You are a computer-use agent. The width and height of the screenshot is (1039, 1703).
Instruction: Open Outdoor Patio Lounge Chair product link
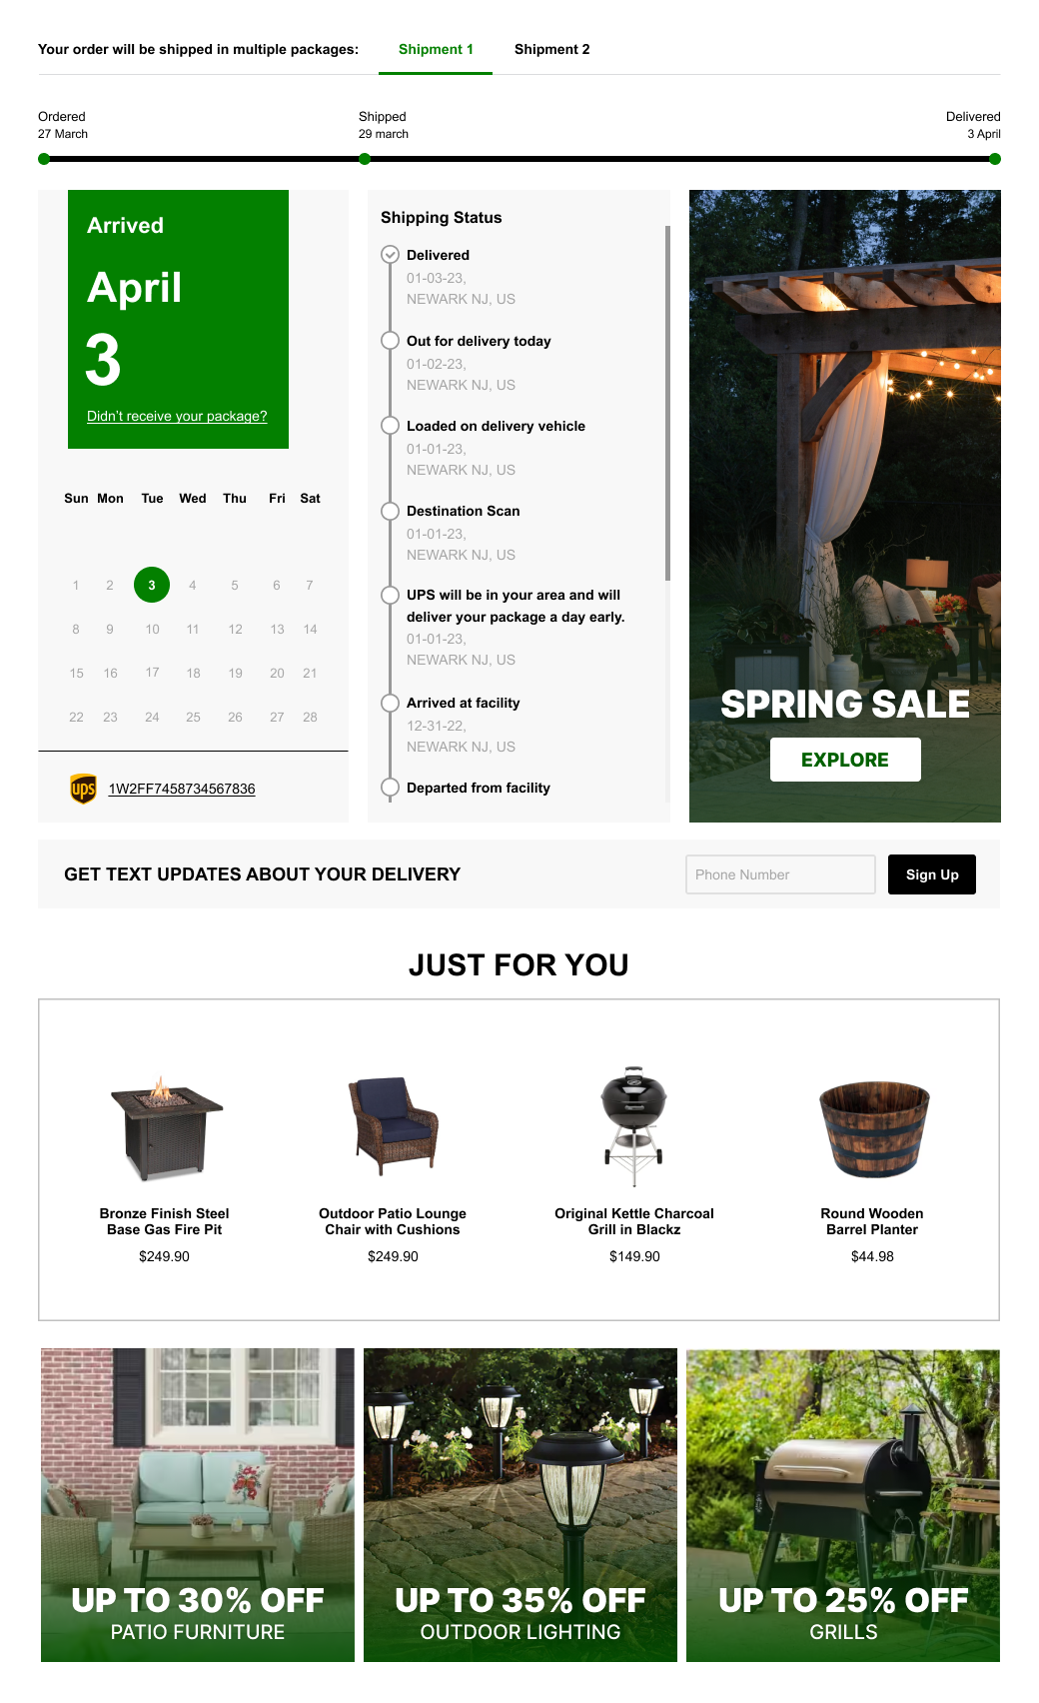[x=393, y=1221]
